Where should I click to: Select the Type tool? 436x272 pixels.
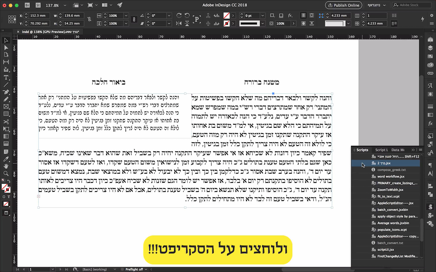[6, 78]
